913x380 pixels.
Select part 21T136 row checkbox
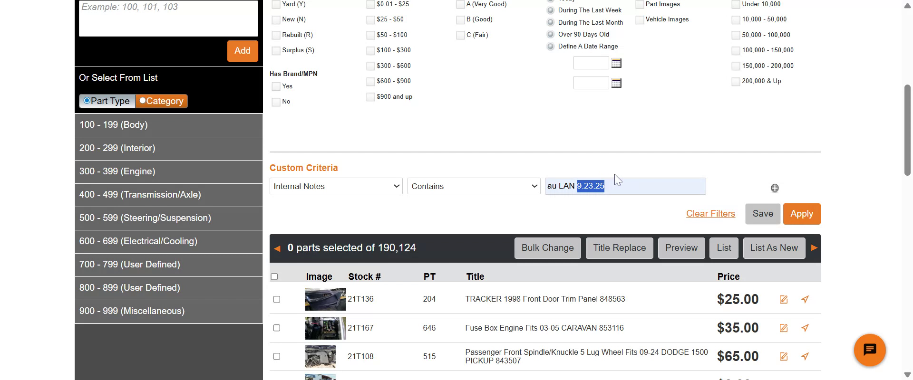(277, 299)
